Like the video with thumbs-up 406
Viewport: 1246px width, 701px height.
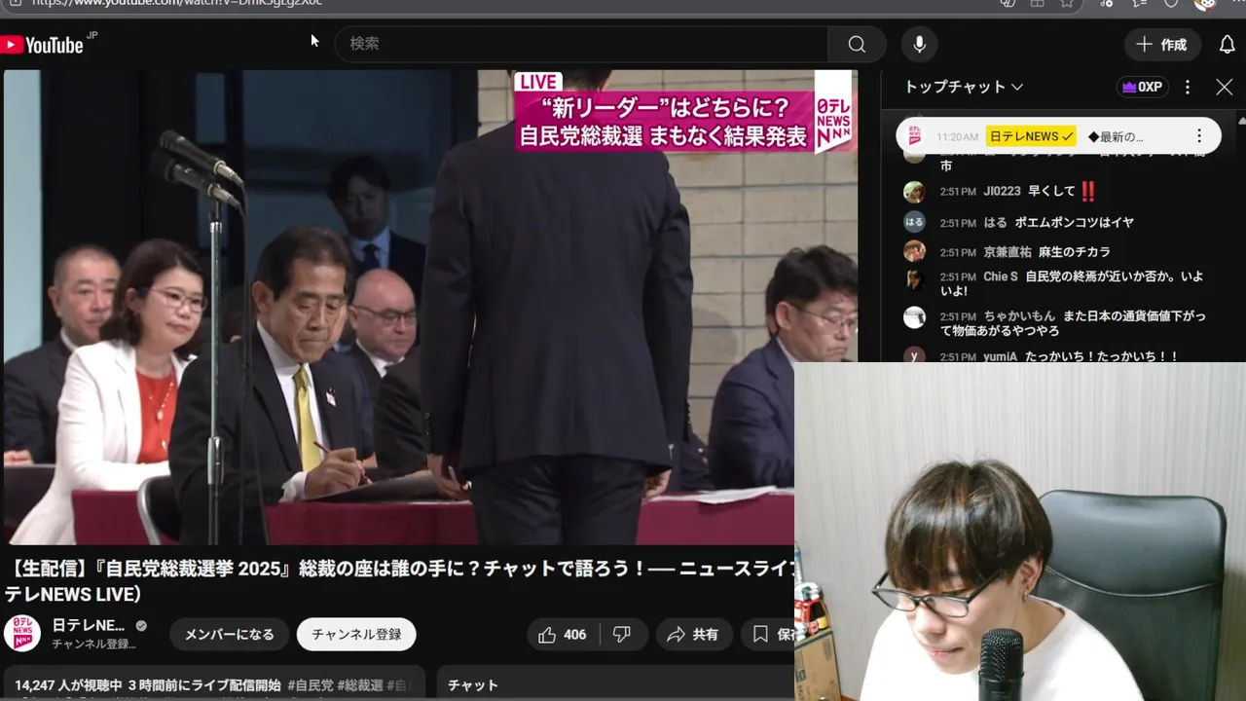563,635
